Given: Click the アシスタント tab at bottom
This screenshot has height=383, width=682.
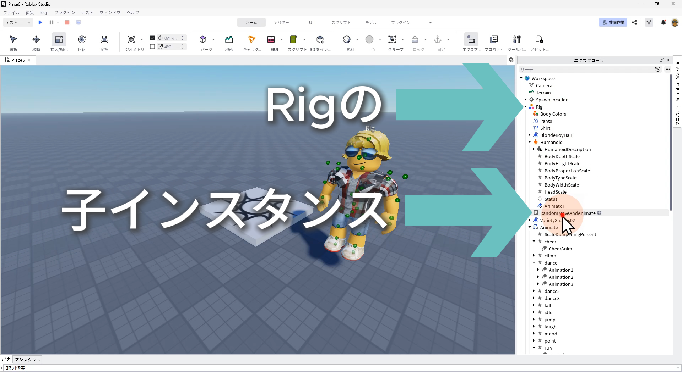Looking at the screenshot, I should point(28,360).
